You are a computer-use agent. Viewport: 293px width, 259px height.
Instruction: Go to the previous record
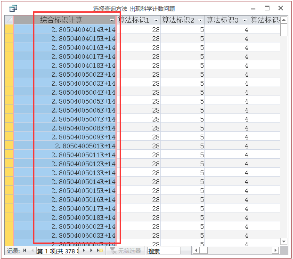tap(32, 251)
